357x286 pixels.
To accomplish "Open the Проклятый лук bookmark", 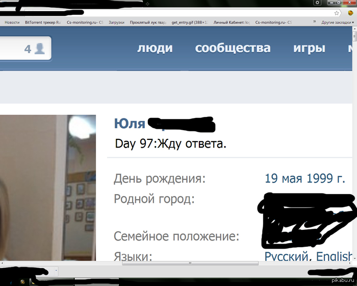I will coord(148,22).
